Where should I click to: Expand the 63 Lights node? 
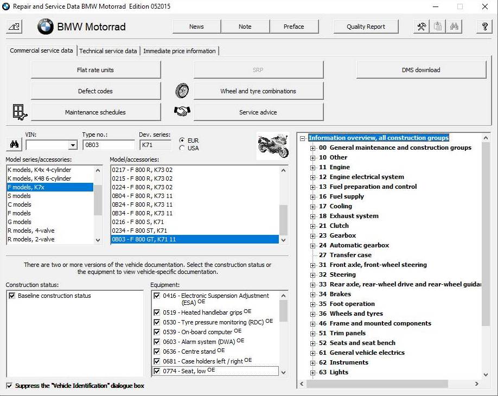[x=313, y=373]
